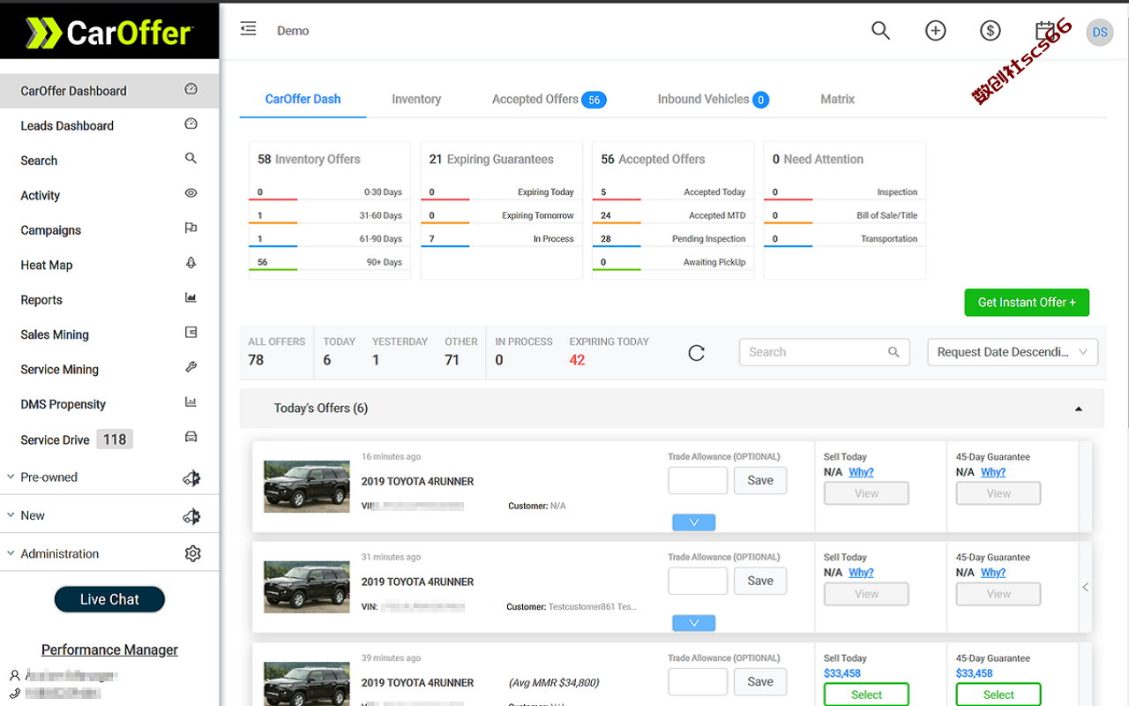Click the 58 Inventory Offers card title

(309, 160)
